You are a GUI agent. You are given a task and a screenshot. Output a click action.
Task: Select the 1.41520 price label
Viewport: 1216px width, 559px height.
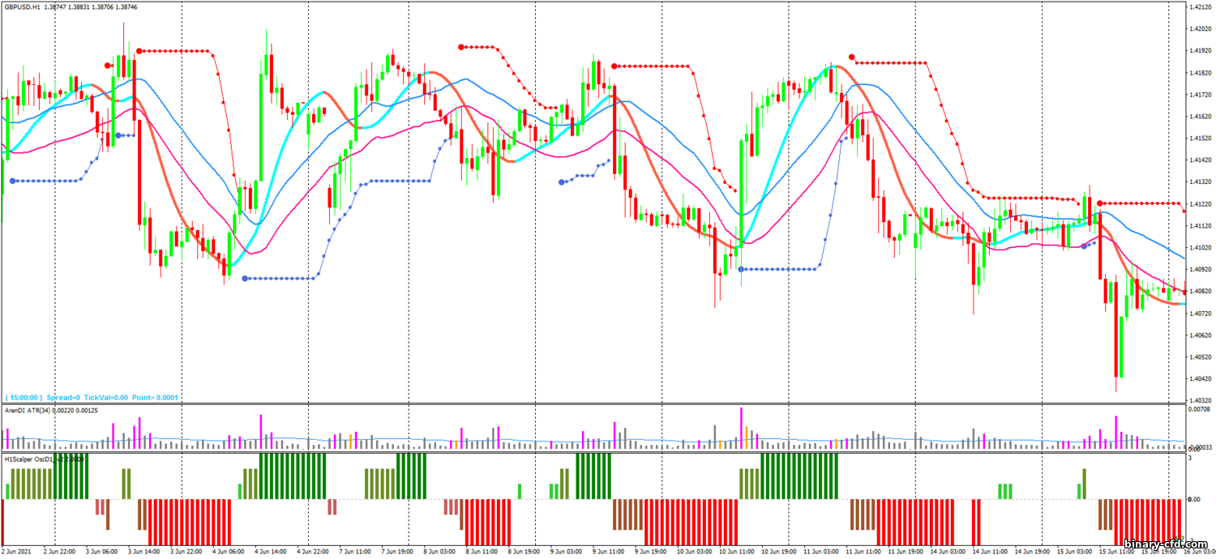(x=1200, y=139)
